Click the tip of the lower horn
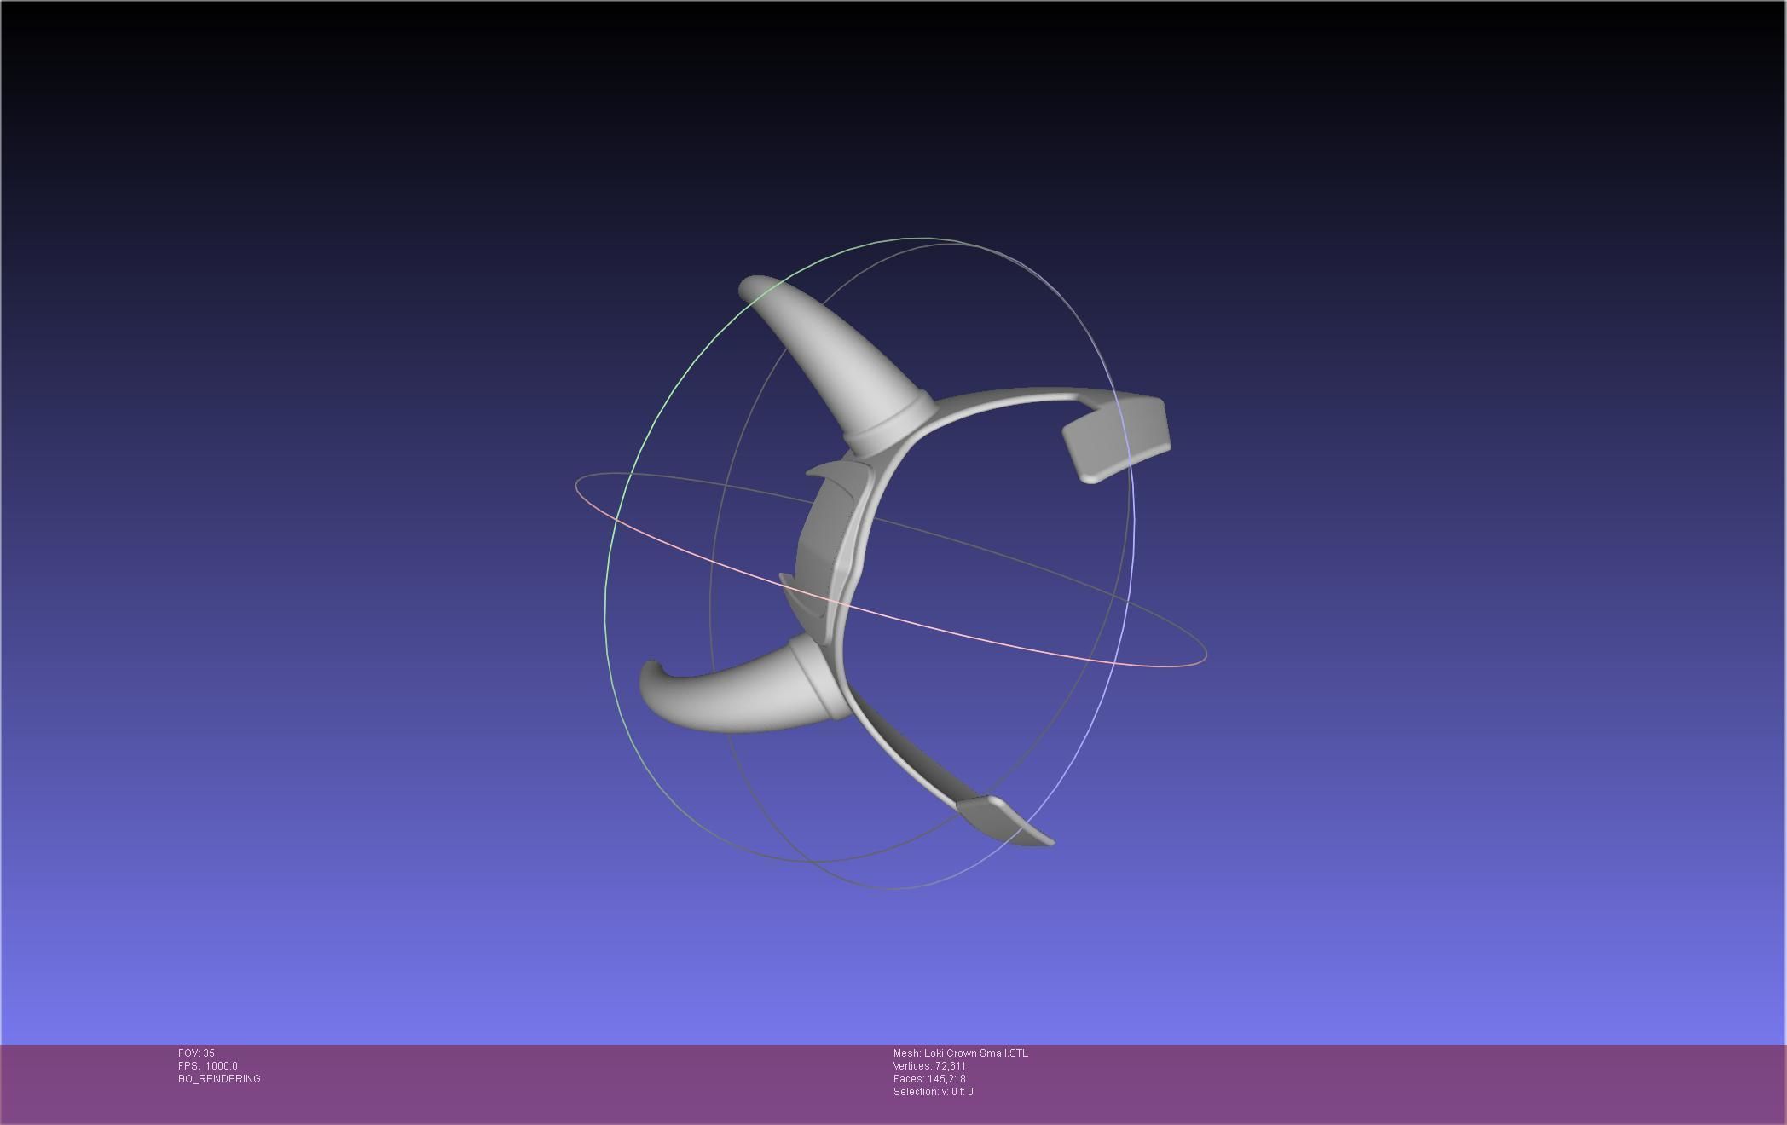The height and width of the screenshot is (1125, 1787). coord(651,670)
